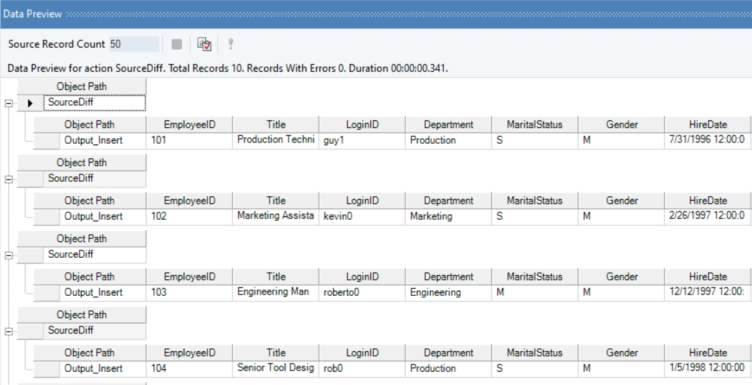Select the Marketing Assista title cell

tap(275, 216)
